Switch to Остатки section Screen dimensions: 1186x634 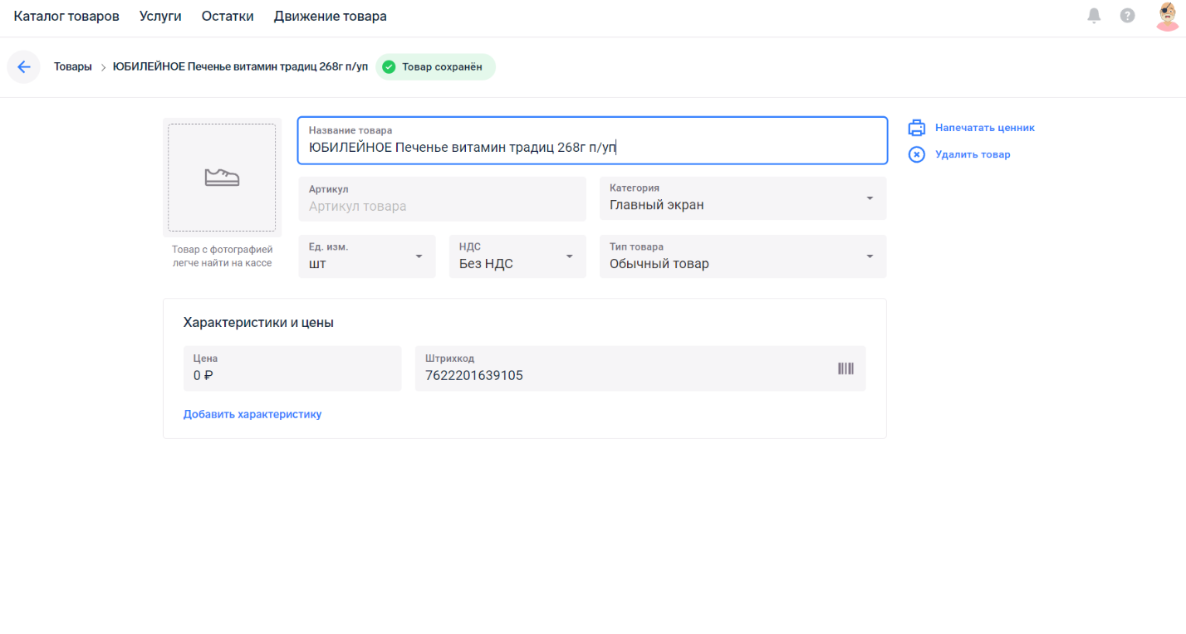pos(228,17)
